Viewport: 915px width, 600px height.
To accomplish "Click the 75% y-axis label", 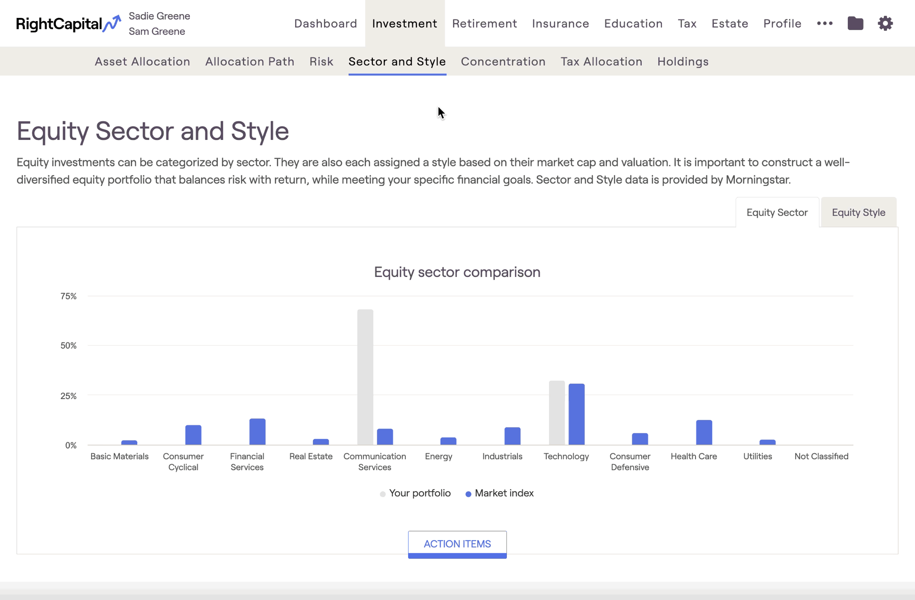I will pos(68,296).
